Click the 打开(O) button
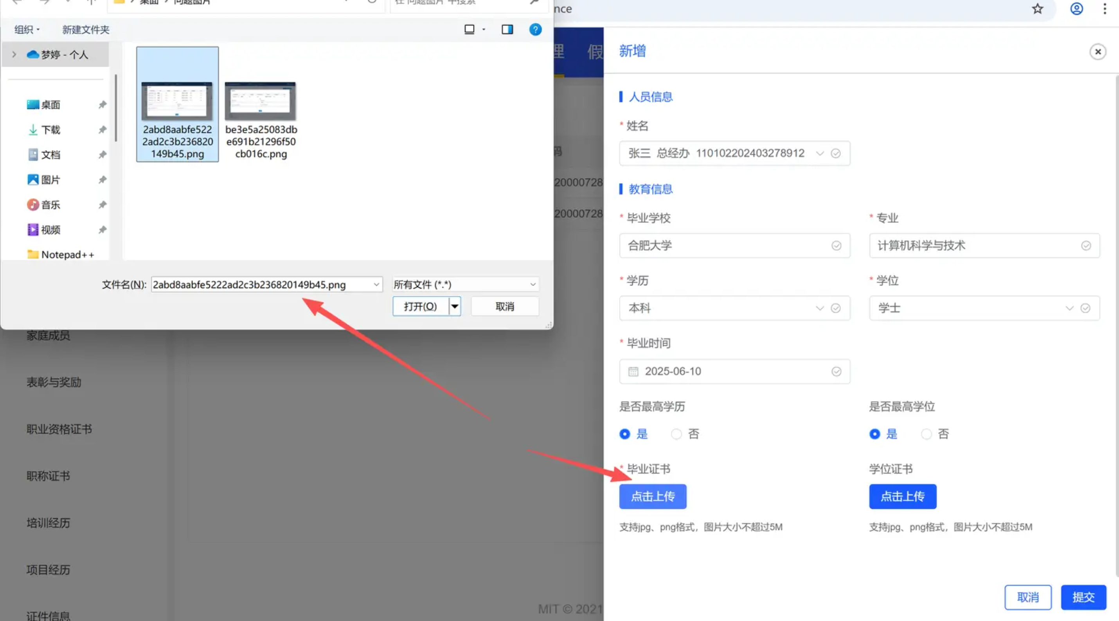This screenshot has height=621, width=1119. point(420,307)
